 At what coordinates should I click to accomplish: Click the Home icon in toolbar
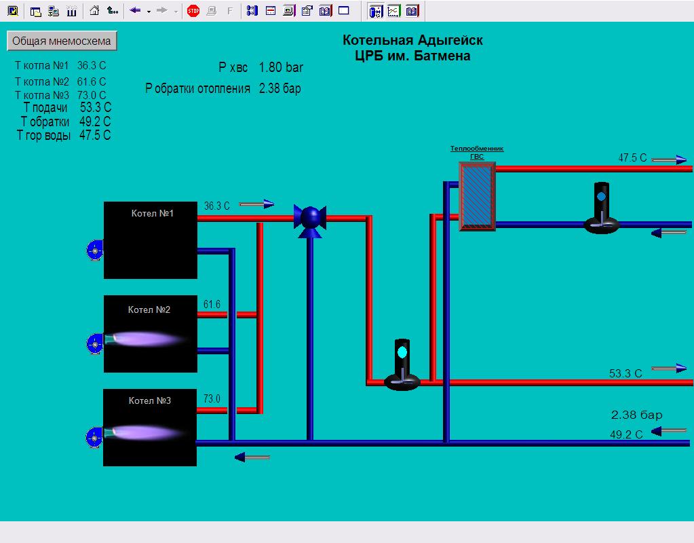(95, 11)
